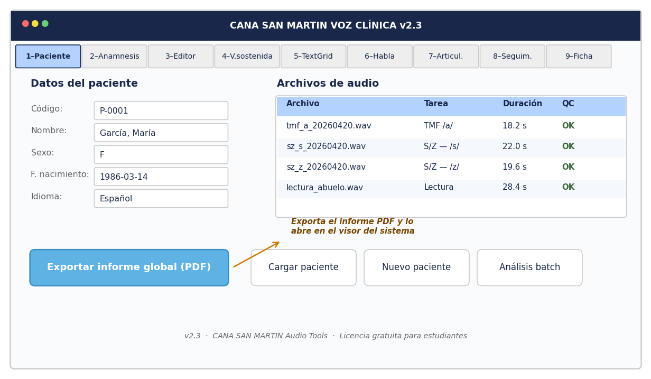This screenshot has width=651, height=379.
Task: Open the 8–Seguim. tab
Action: (512, 57)
